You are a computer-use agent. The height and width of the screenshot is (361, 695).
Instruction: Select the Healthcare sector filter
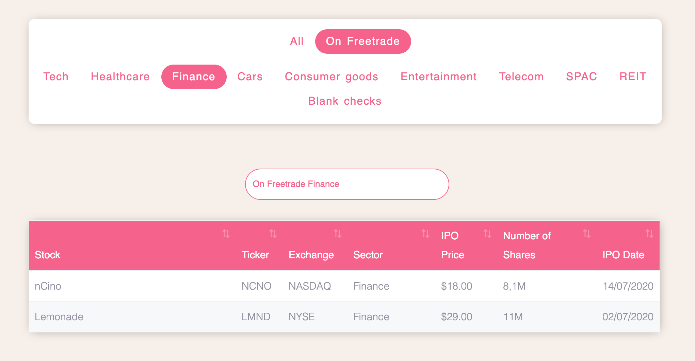tap(120, 77)
